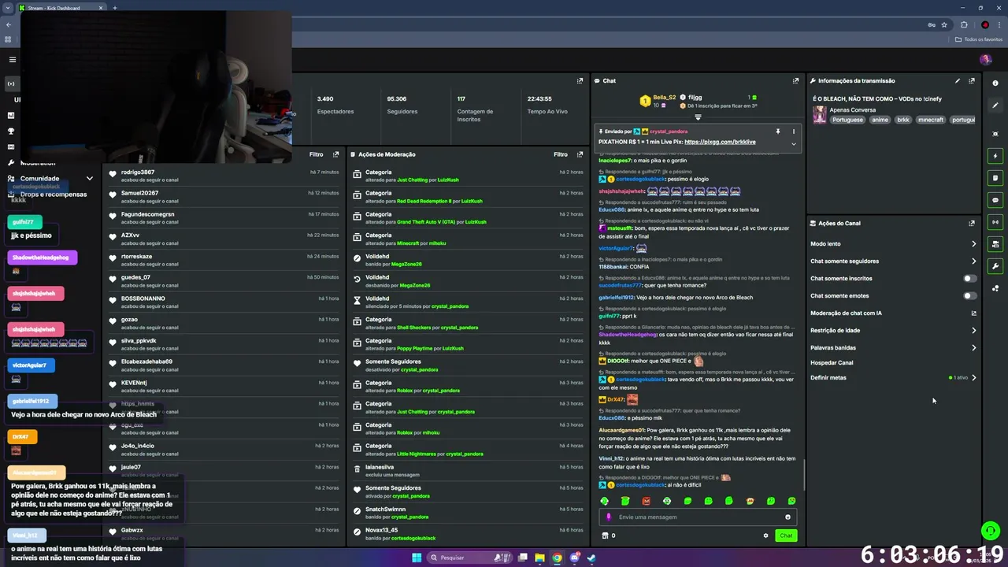
Task: Pop out the Chat panel
Action: 795,80
